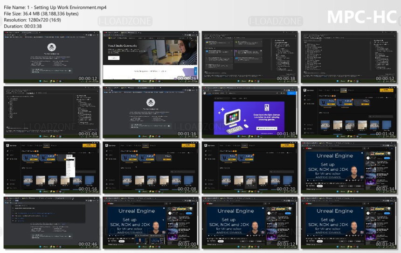Image resolution: width=401 pixels, height=253 pixels.
Task: Choose the 00:02:46 browser frame
Action: 52,223
